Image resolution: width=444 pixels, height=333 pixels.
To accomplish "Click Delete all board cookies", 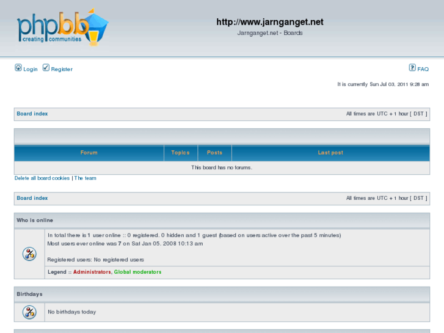I will point(42,178).
